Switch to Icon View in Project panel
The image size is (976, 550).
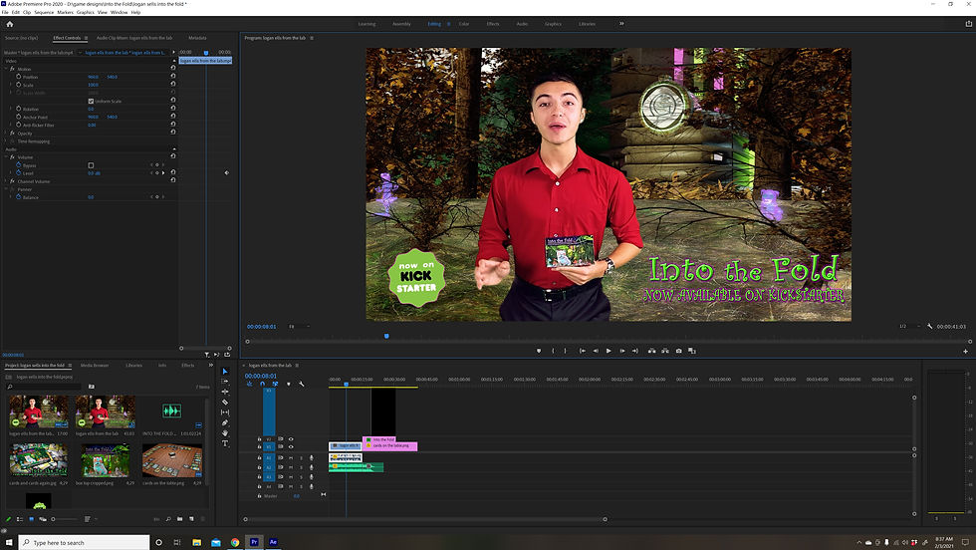[x=31, y=519]
